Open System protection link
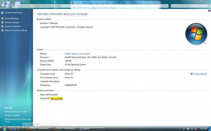The image size is (211, 131). point(13,26)
